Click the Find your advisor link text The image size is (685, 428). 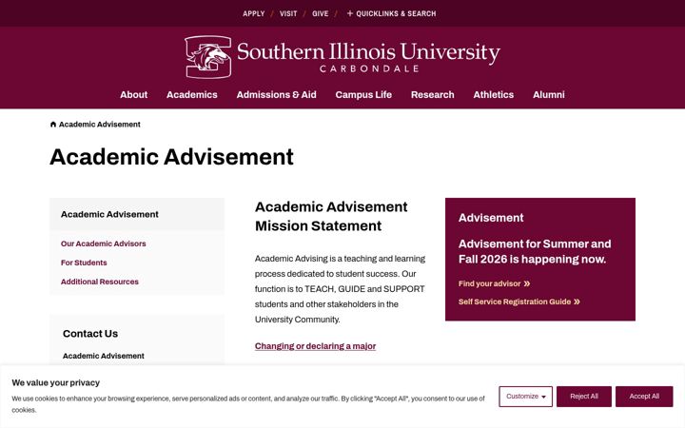coord(489,283)
